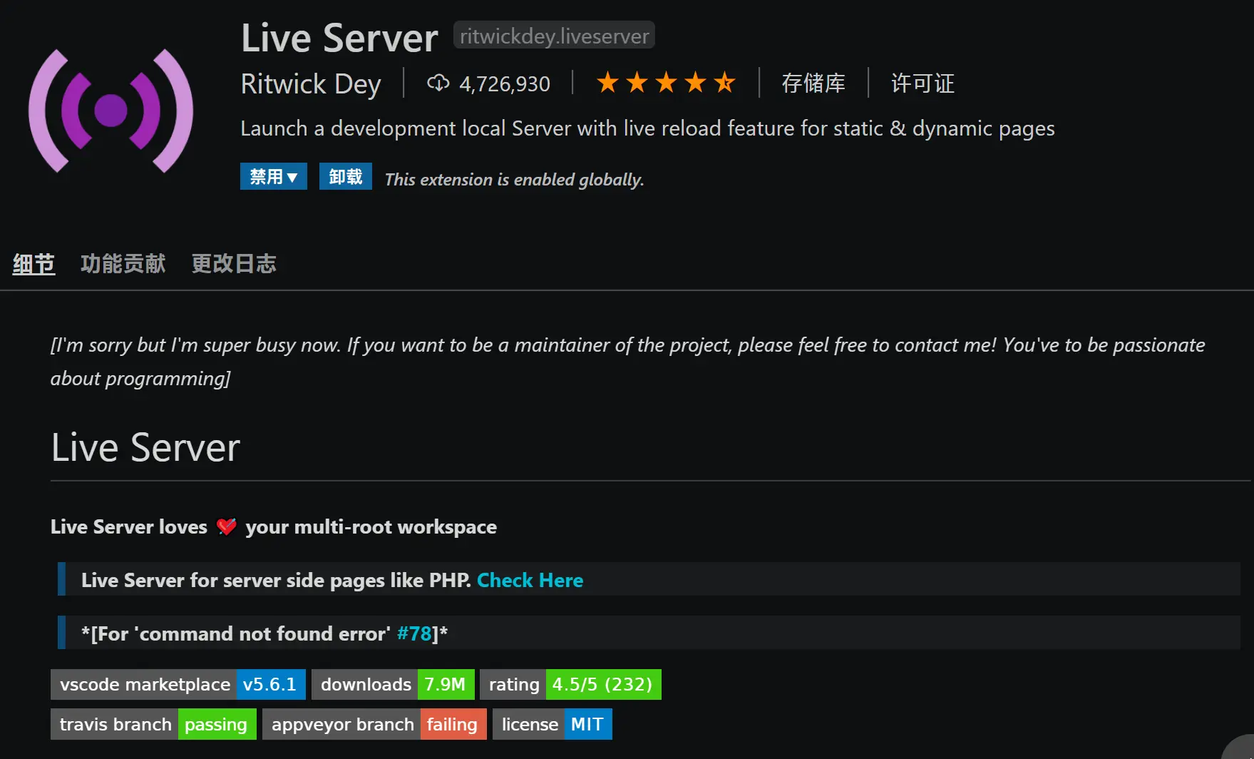1254x759 pixels.
Task: Click the 'Launch a development local Server' description
Action: tap(647, 128)
